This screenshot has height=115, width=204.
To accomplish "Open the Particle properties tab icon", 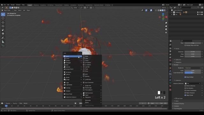I will tap(170, 74).
